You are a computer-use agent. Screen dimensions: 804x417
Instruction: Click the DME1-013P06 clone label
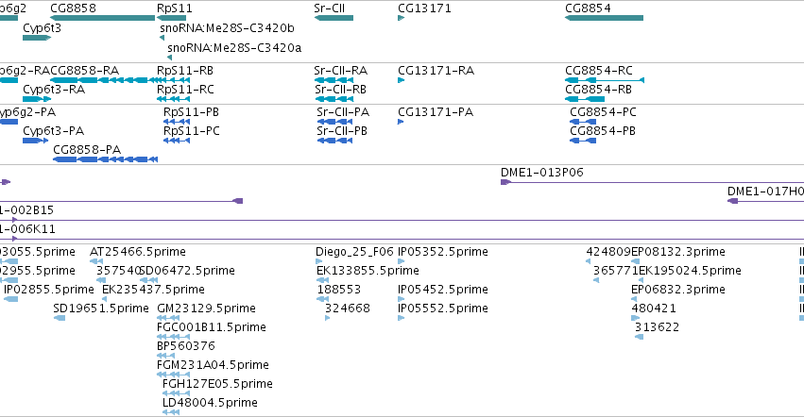[x=542, y=172]
